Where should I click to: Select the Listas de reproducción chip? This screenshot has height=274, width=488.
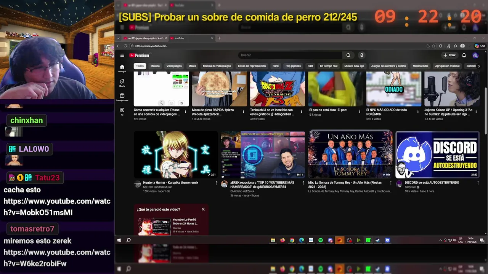coord(252,66)
